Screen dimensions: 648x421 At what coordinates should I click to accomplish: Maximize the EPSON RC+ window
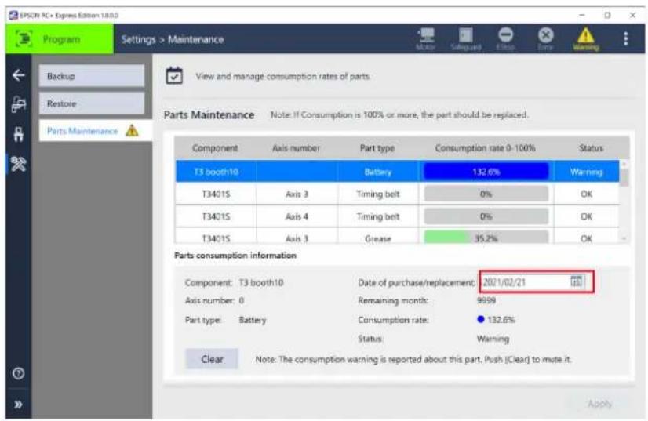point(607,15)
